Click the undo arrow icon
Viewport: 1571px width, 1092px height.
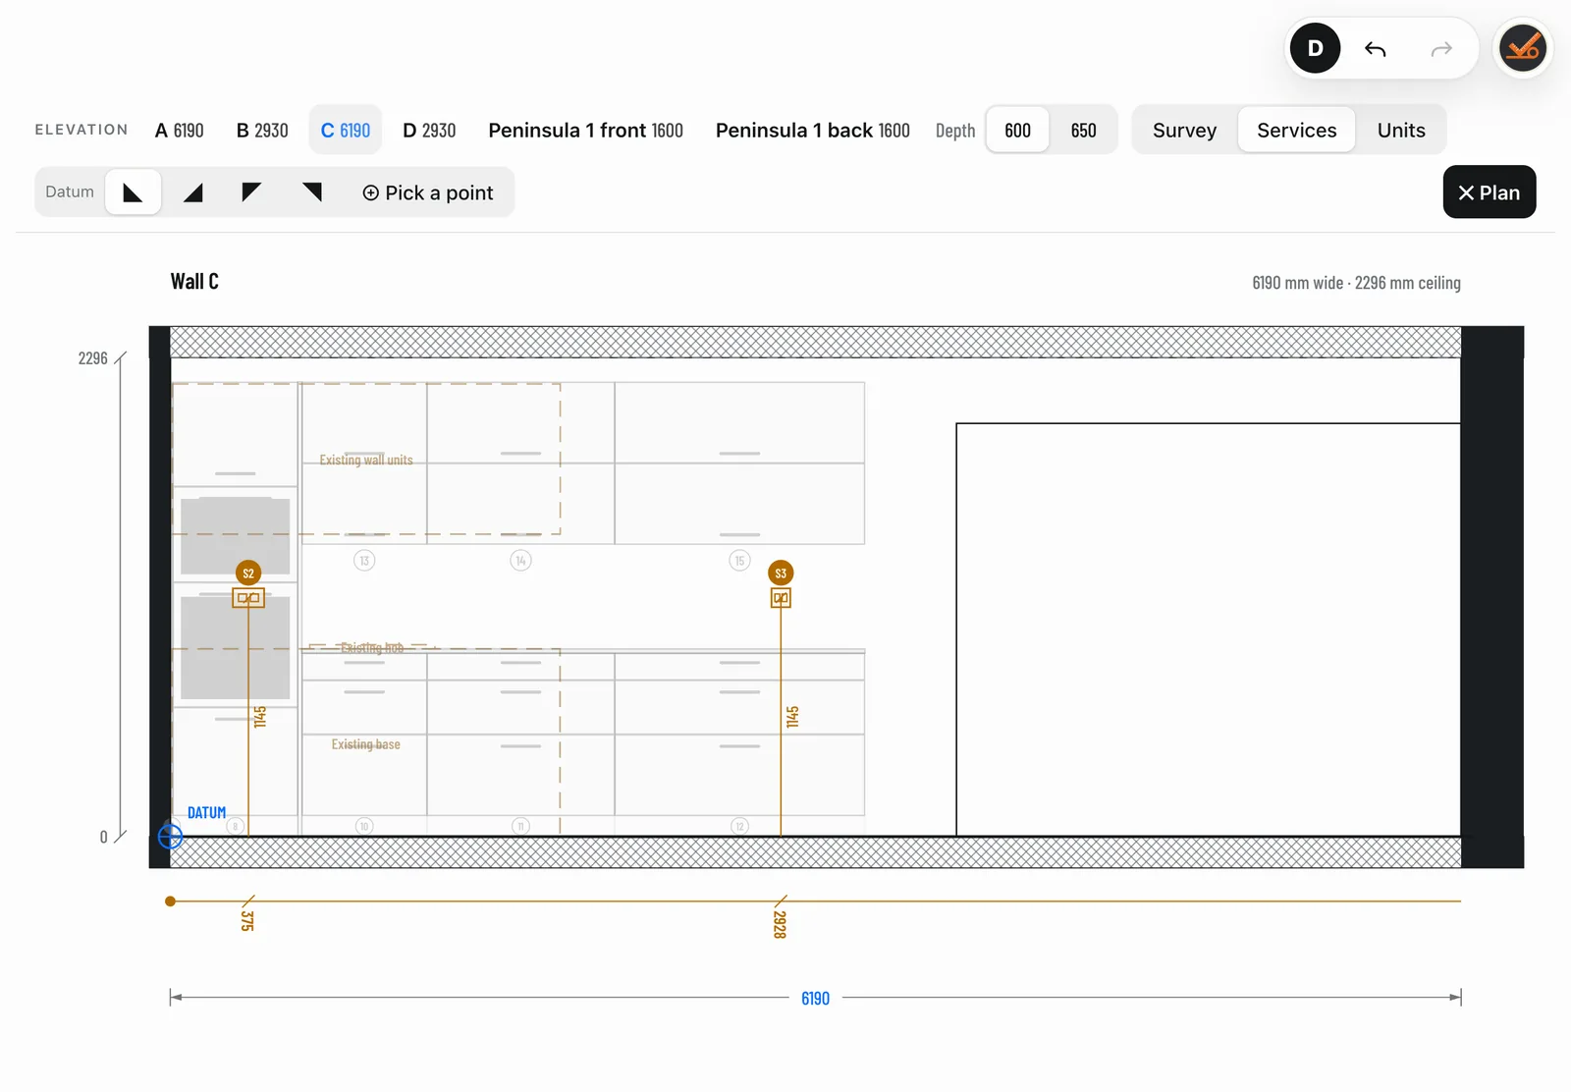[1375, 49]
